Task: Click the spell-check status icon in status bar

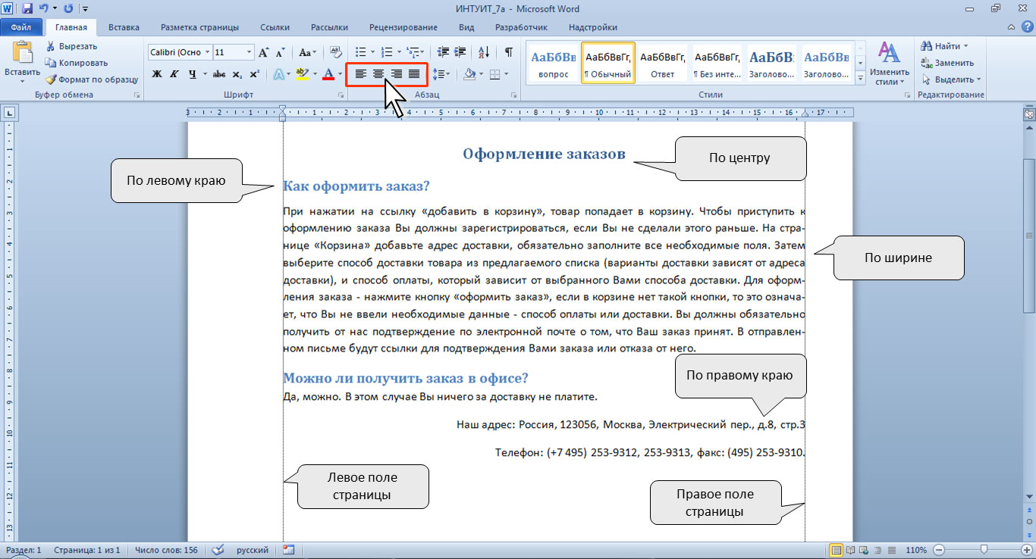Action: [x=218, y=550]
